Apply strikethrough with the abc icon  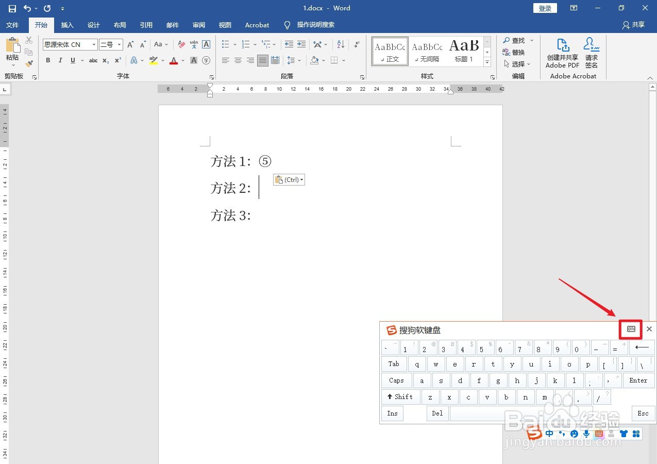click(93, 60)
